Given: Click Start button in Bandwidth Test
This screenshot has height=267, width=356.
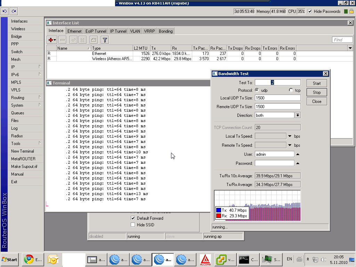Looking at the screenshot, I should (317, 83).
